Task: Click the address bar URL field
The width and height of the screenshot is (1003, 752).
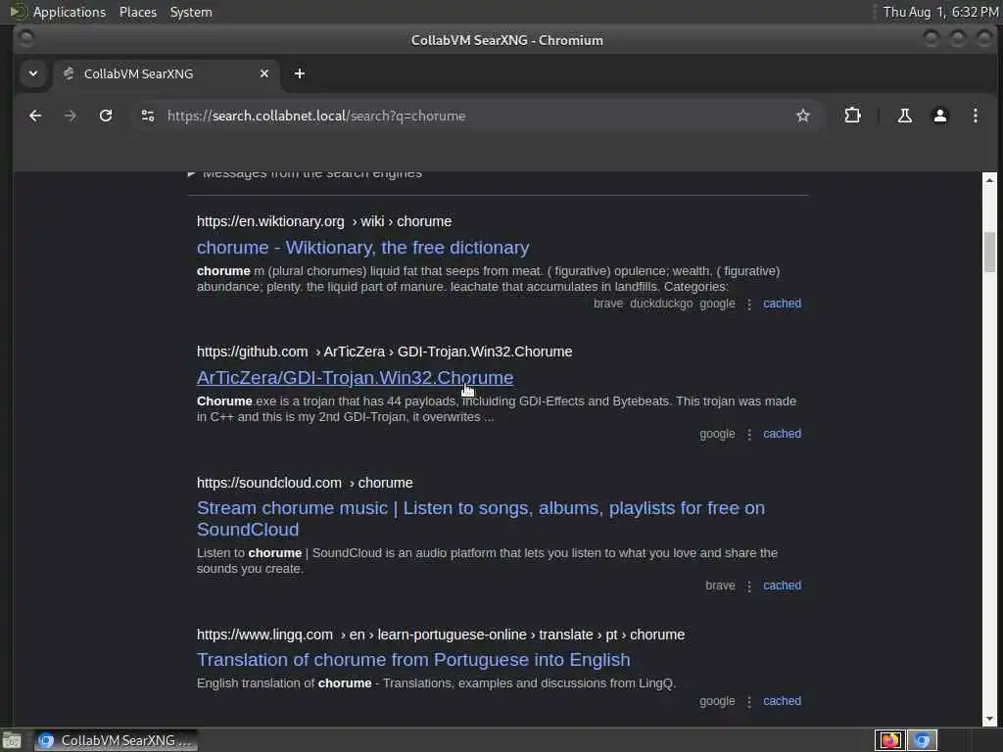Action: coord(473,116)
